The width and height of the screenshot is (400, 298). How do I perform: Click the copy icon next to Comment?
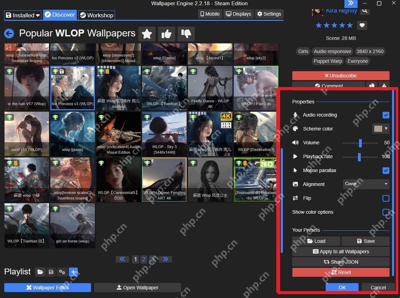tap(372, 85)
